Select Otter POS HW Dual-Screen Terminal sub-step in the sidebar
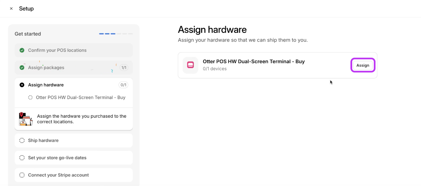Screen dimensions: 421x186 [x=81, y=97]
